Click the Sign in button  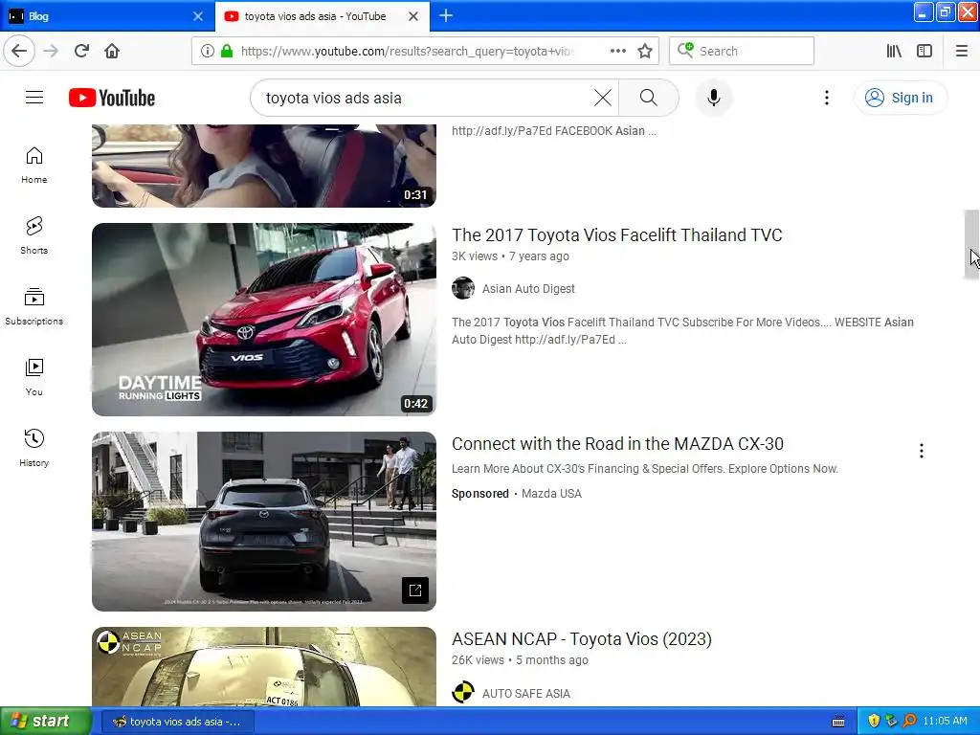(900, 98)
